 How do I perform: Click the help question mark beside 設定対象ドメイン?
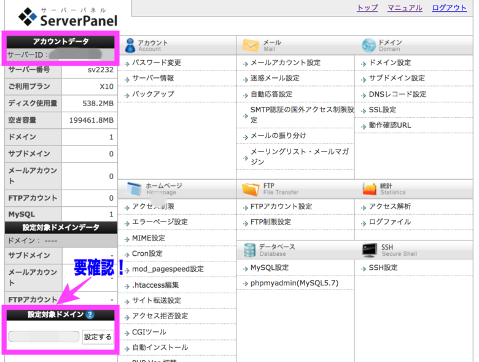[x=90, y=314]
